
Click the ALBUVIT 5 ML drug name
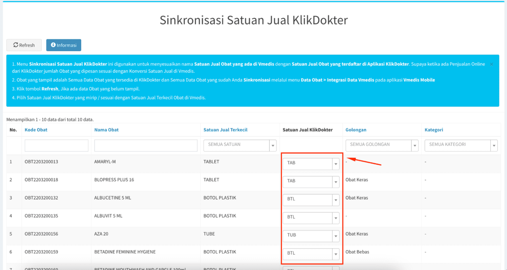click(x=109, y=216)
